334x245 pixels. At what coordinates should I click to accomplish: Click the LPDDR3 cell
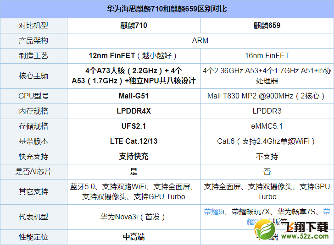(267, 111)
